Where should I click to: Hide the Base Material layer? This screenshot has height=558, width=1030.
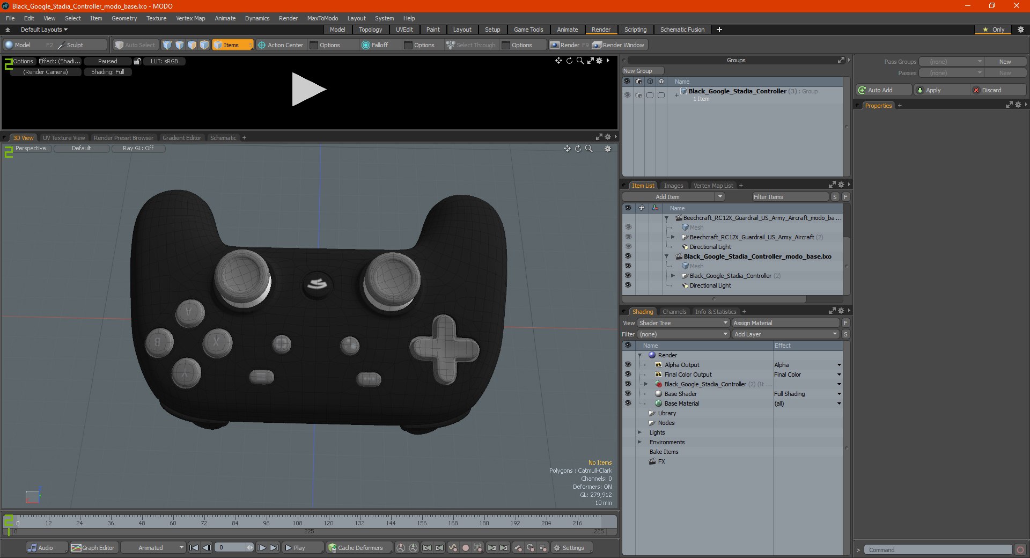click(628, 403)
